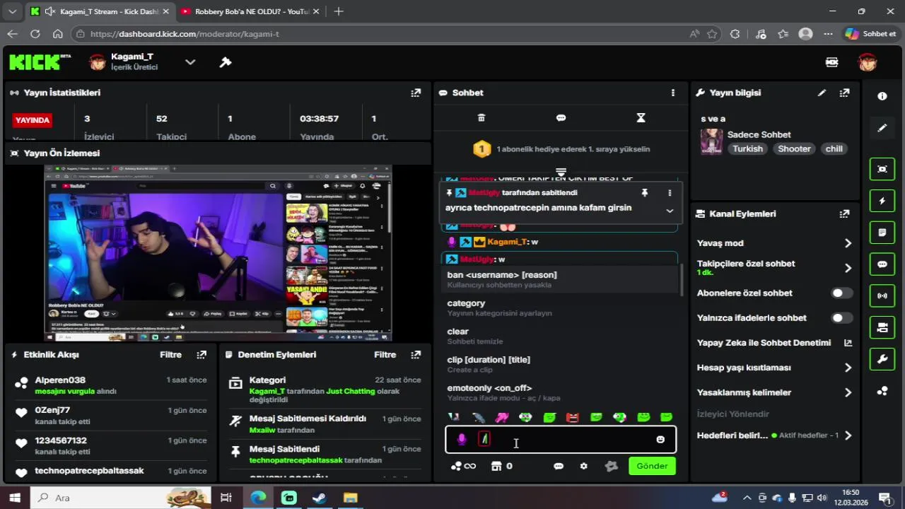Viewport: 905px width, 509px height.
Task: Open the emoji picker in chat input
Action: 660,440
